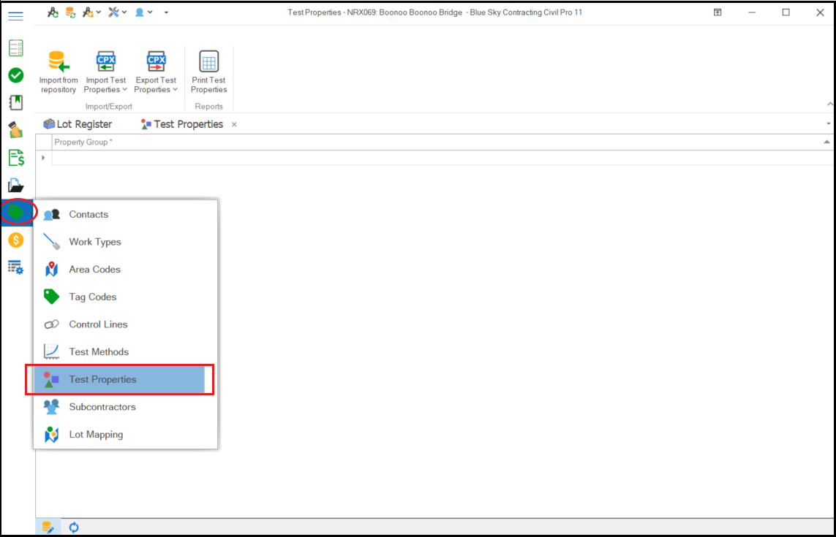
Task: Open the black folder sidebar icon
Action: (15, 186)
